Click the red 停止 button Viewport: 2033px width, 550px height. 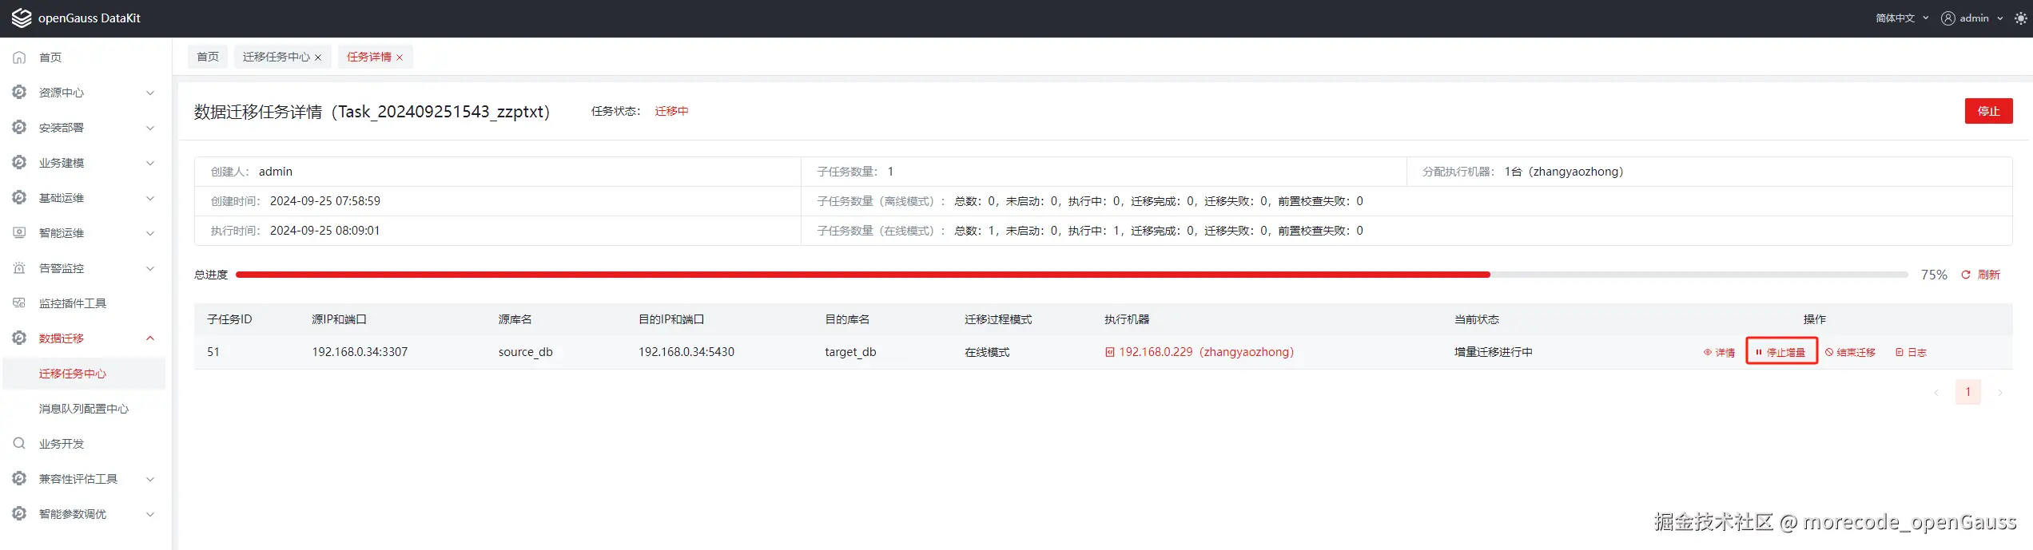point(1988,111)
